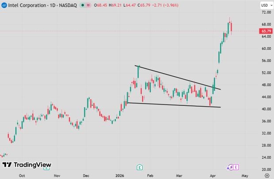Image resolution: width=274 pixels, height=179 pixels.
Task: Click the 28.00 price axis label
Action: (x=266, y=145)
